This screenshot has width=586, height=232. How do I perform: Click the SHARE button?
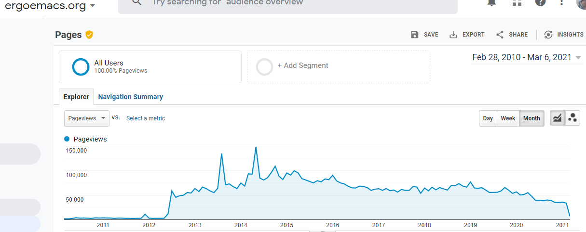pos(512,35)
